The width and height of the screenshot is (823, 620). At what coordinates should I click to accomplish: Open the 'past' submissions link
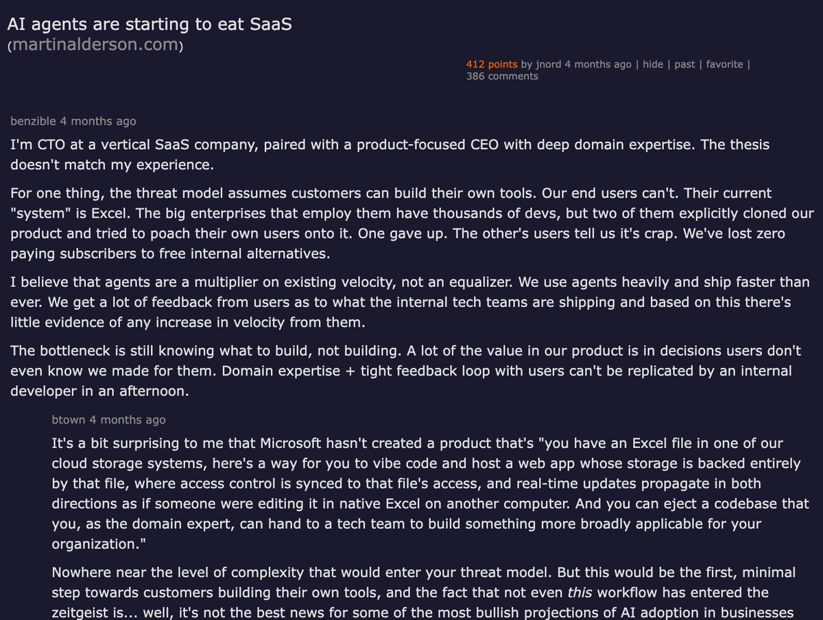(684, 64)
